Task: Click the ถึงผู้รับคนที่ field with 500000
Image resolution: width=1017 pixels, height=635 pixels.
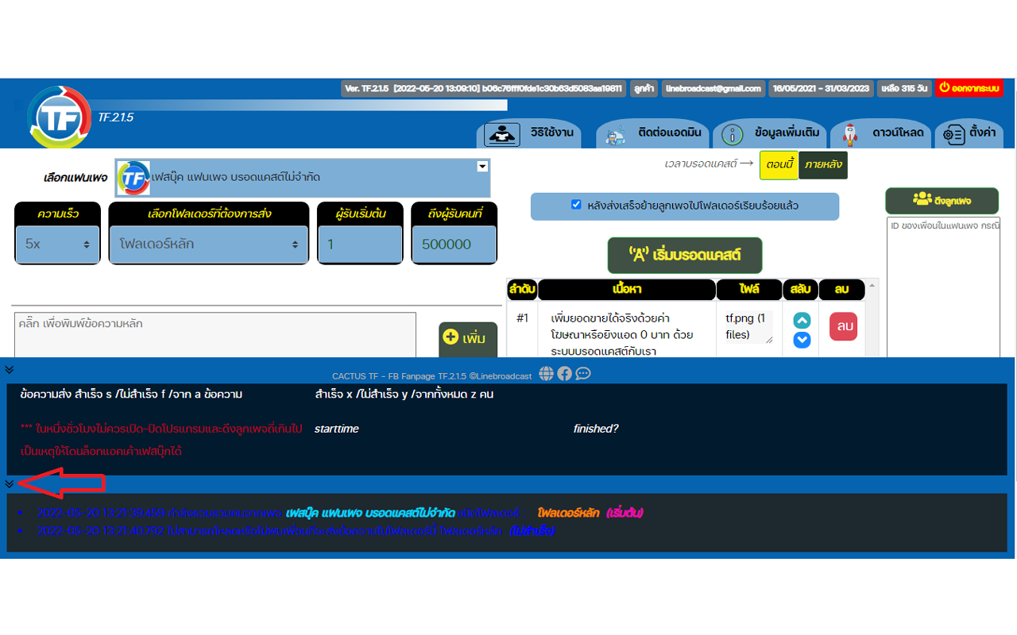Action: coord(454,244)
